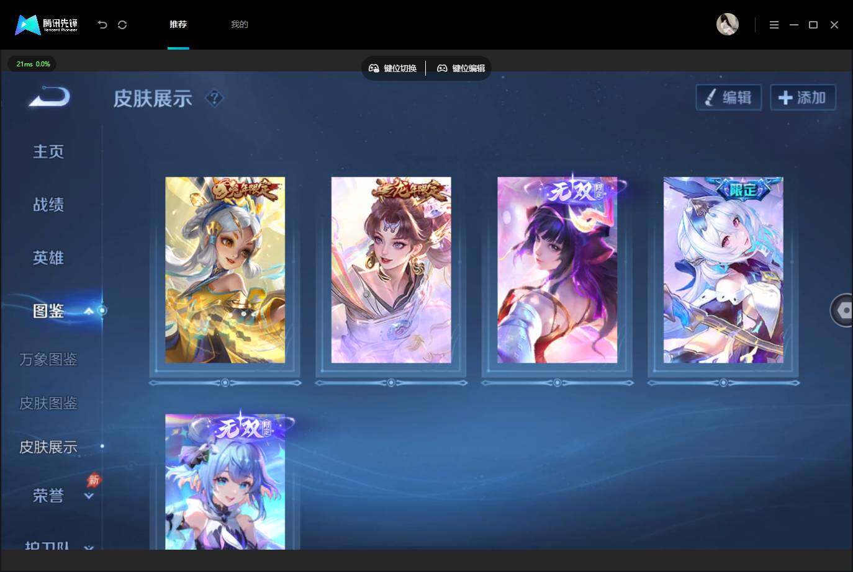Open 英雄 in the sidebar
This screenshot has width=853, height=572.
[x=48, y=257]
